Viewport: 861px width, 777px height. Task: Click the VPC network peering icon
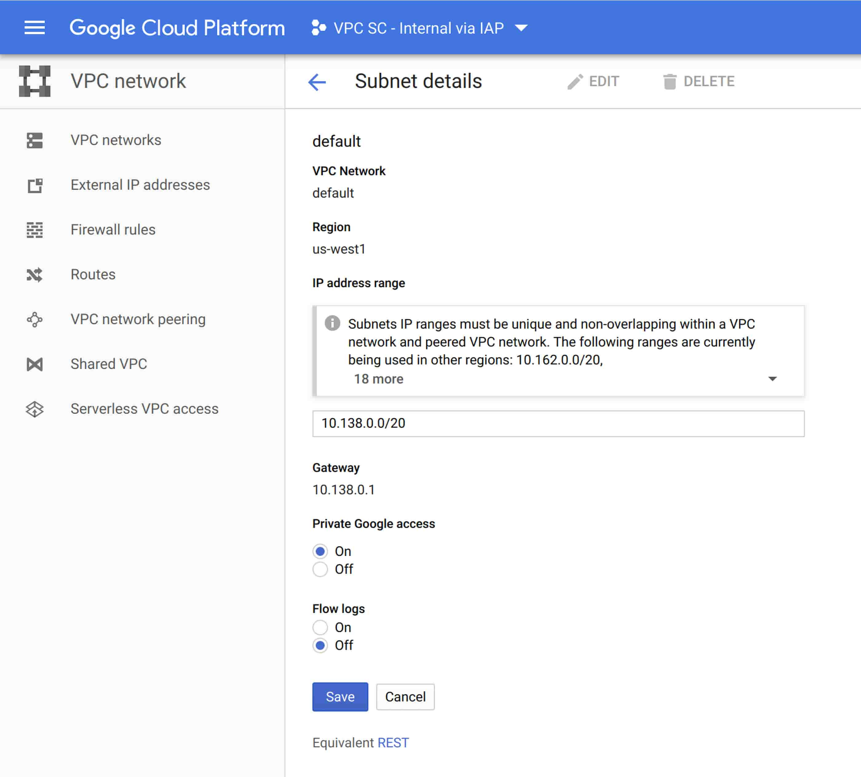pos(34,318)
